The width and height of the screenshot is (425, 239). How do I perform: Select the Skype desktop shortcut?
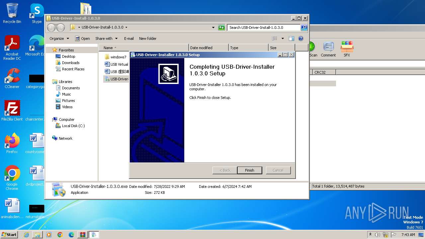[37, 13]
